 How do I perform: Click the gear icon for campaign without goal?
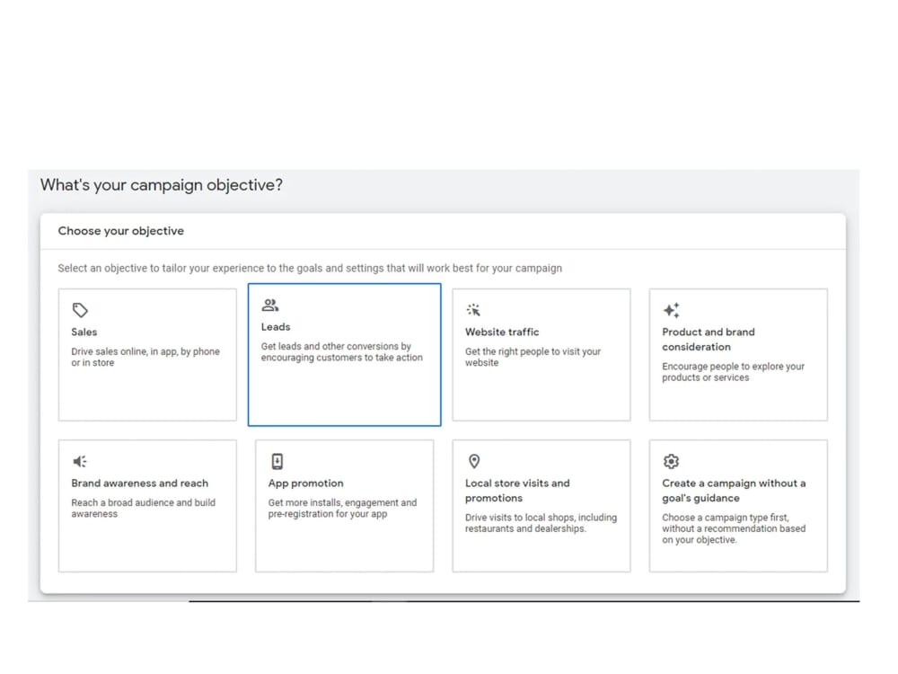[x=671, y=461]
